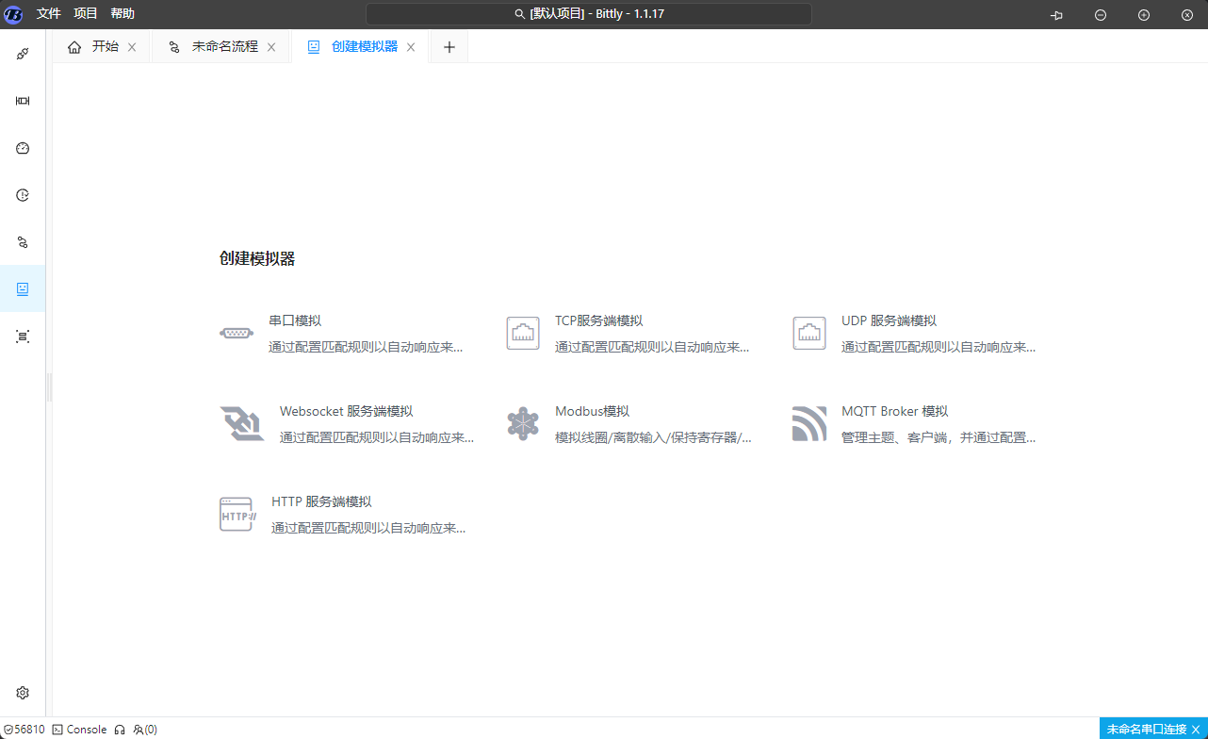The image size is (1208, 739).
Task: Click the MQTT description 管理主题、客户端 text
Action: pos(939,437)
